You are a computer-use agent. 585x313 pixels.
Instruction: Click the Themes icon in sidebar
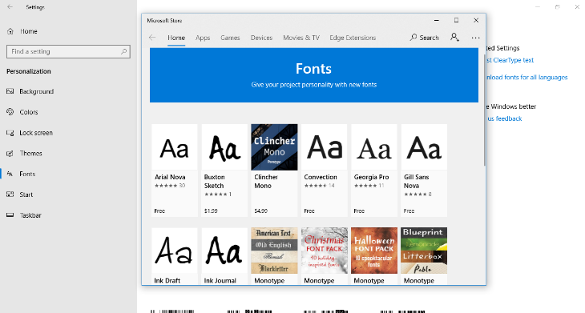(x=10, y=153)
